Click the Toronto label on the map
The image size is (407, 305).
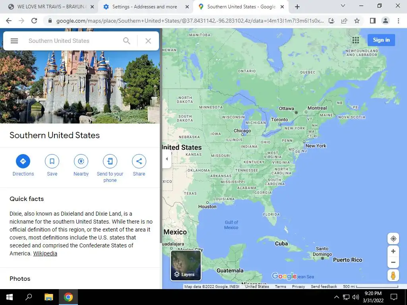coord(279,120)
